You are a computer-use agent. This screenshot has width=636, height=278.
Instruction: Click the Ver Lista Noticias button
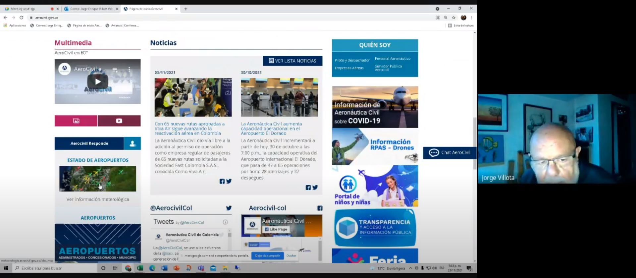[x=292, y=61]
